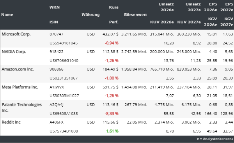Image resolution: width=234 pixels, height=143 pixels.
Task: Click the EPS 2027e column header
Action: pos(227,7)
